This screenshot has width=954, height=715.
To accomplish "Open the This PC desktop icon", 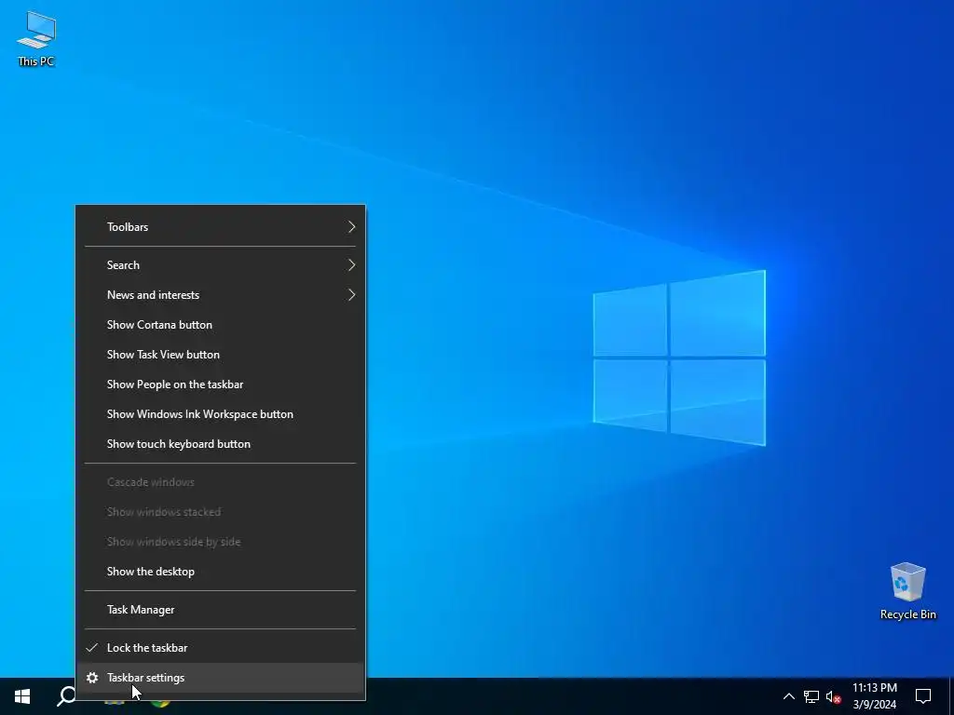I will click(x=36, y=38).
